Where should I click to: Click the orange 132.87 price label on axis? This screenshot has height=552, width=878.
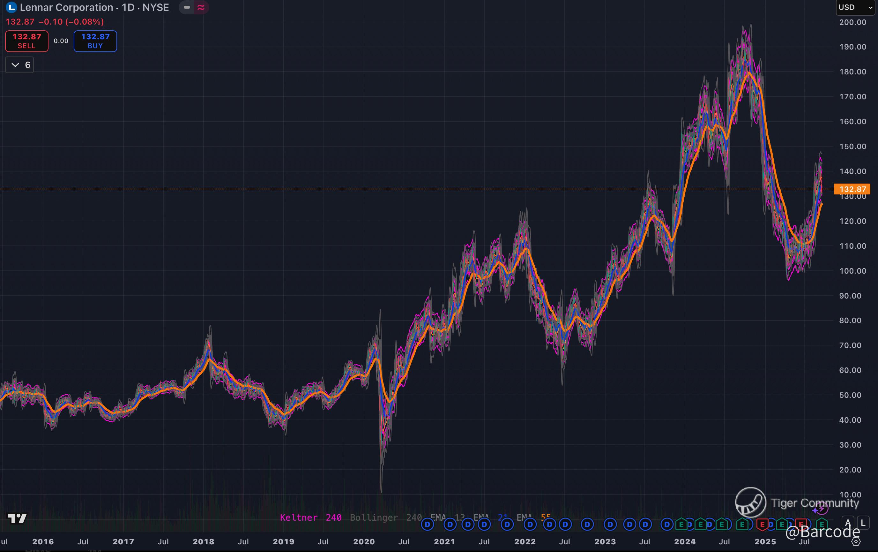(x=852, y=189)
